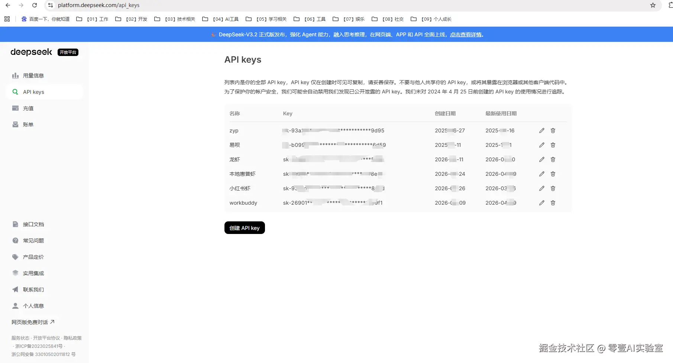Open 网页版免费对话 link

click(x=33, y=322)
